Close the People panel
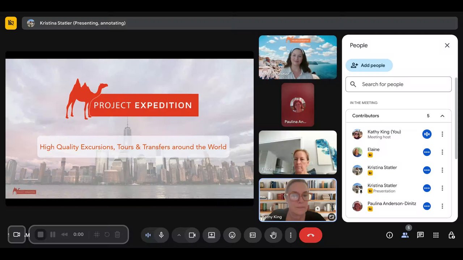Screen dimensions: 463x260 pyautogui.click(x=447, y=45)
